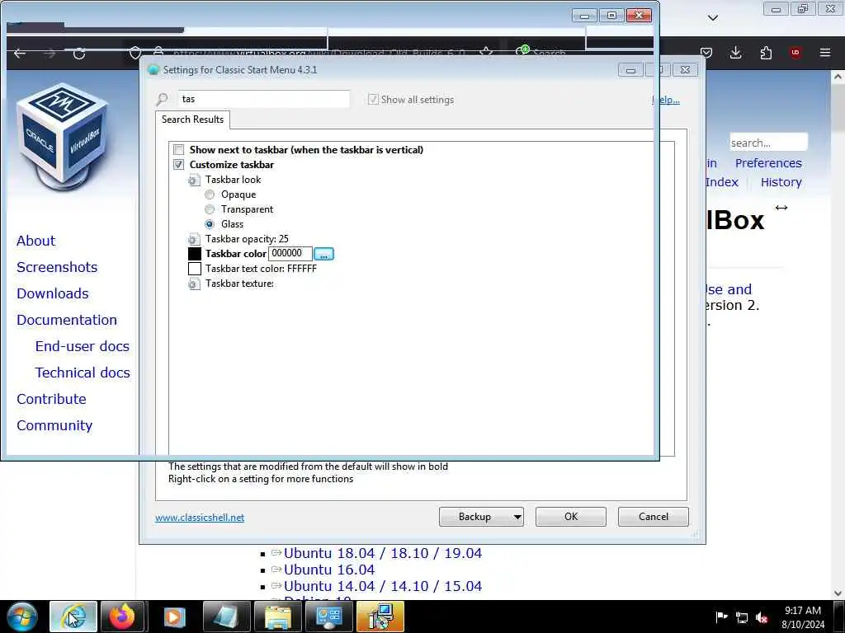Reload the page in Firefox
This screenshot has width=845, height=633.
[x=79, y=54]
